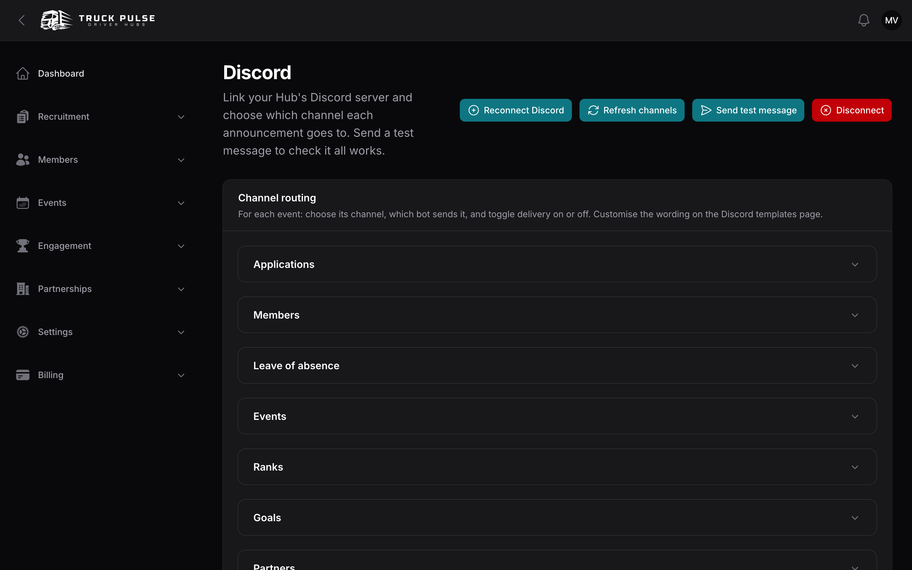This screenshot has width=912, height=570.
Task: Expand the Goals routing section chevron
Action: tap(855, 518)
